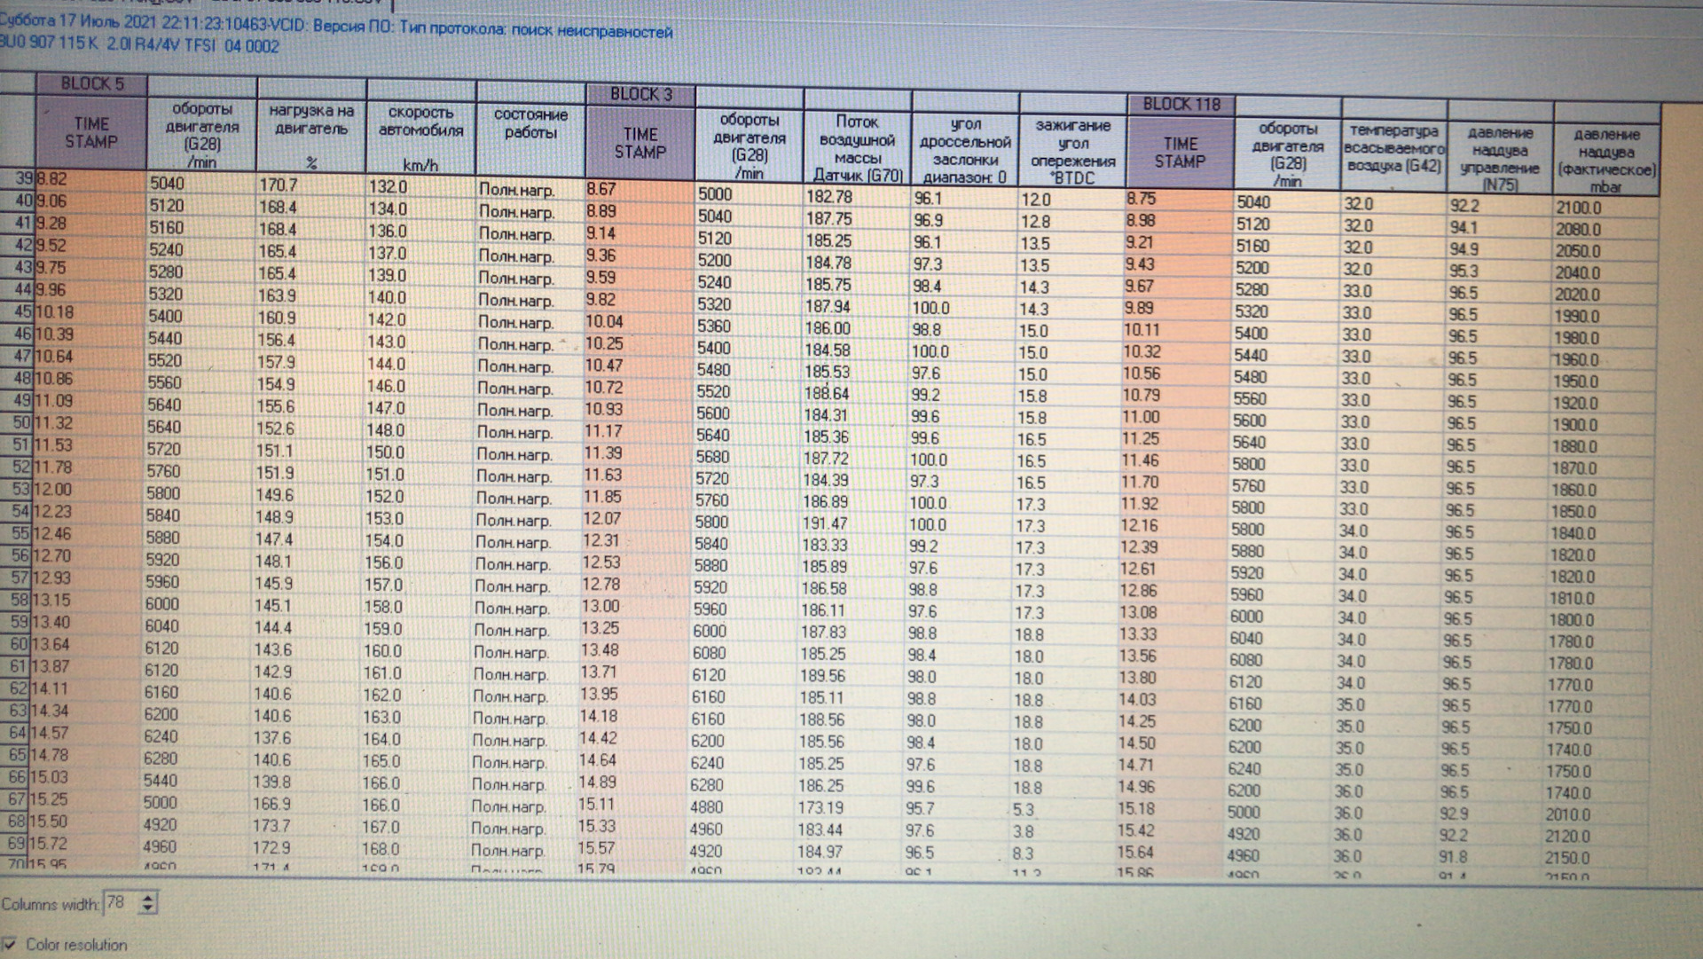The image size is (1703, 959).
Task: Click the throttle angle value 95.7
Action: pyautogui.click(x=920, y=808)
